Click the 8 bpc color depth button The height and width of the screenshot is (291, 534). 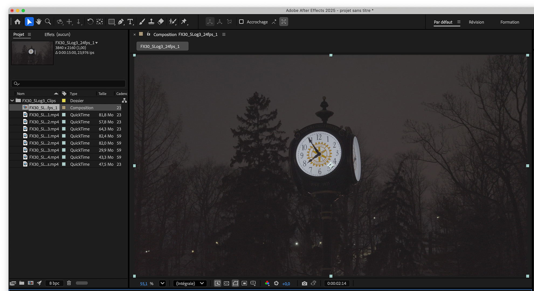(54, 283)
